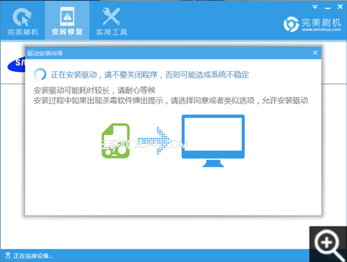Click the 正在连接设备... status text

point(33,256)
